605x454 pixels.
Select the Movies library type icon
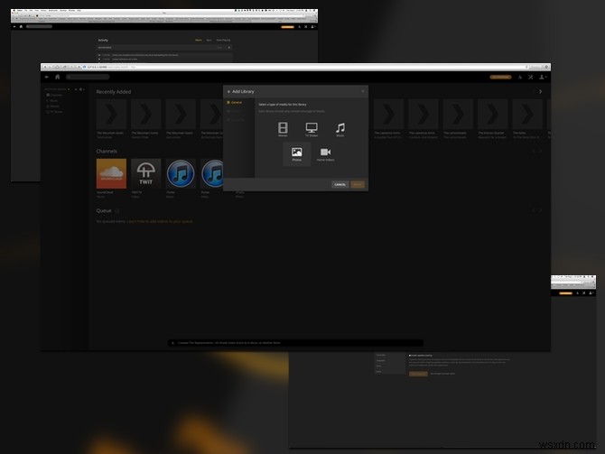point(283,128)
